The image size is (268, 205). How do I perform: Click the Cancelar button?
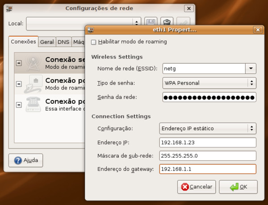click(x=197, y=187)
